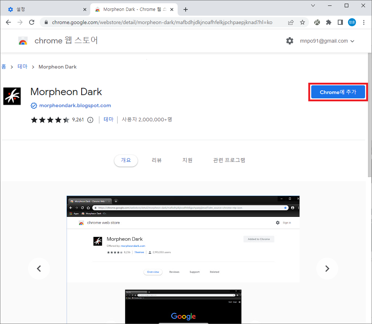The width and height of the screenshot is (372, 324).
Task: Open the 테마 category link beside rating
Action: pyautogui.click(x=108, y=120)
